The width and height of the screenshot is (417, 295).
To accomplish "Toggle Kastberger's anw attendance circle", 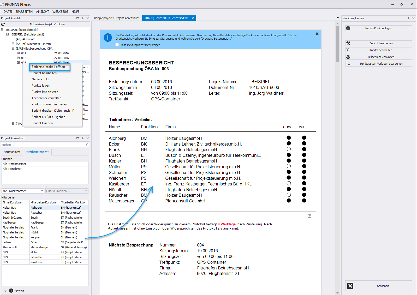I will point(289,183).
